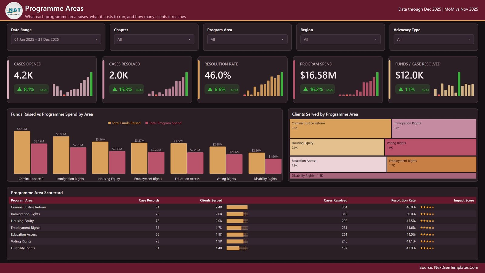
Task: Sort by Impact Score column header
Action: tap(464, 201)
